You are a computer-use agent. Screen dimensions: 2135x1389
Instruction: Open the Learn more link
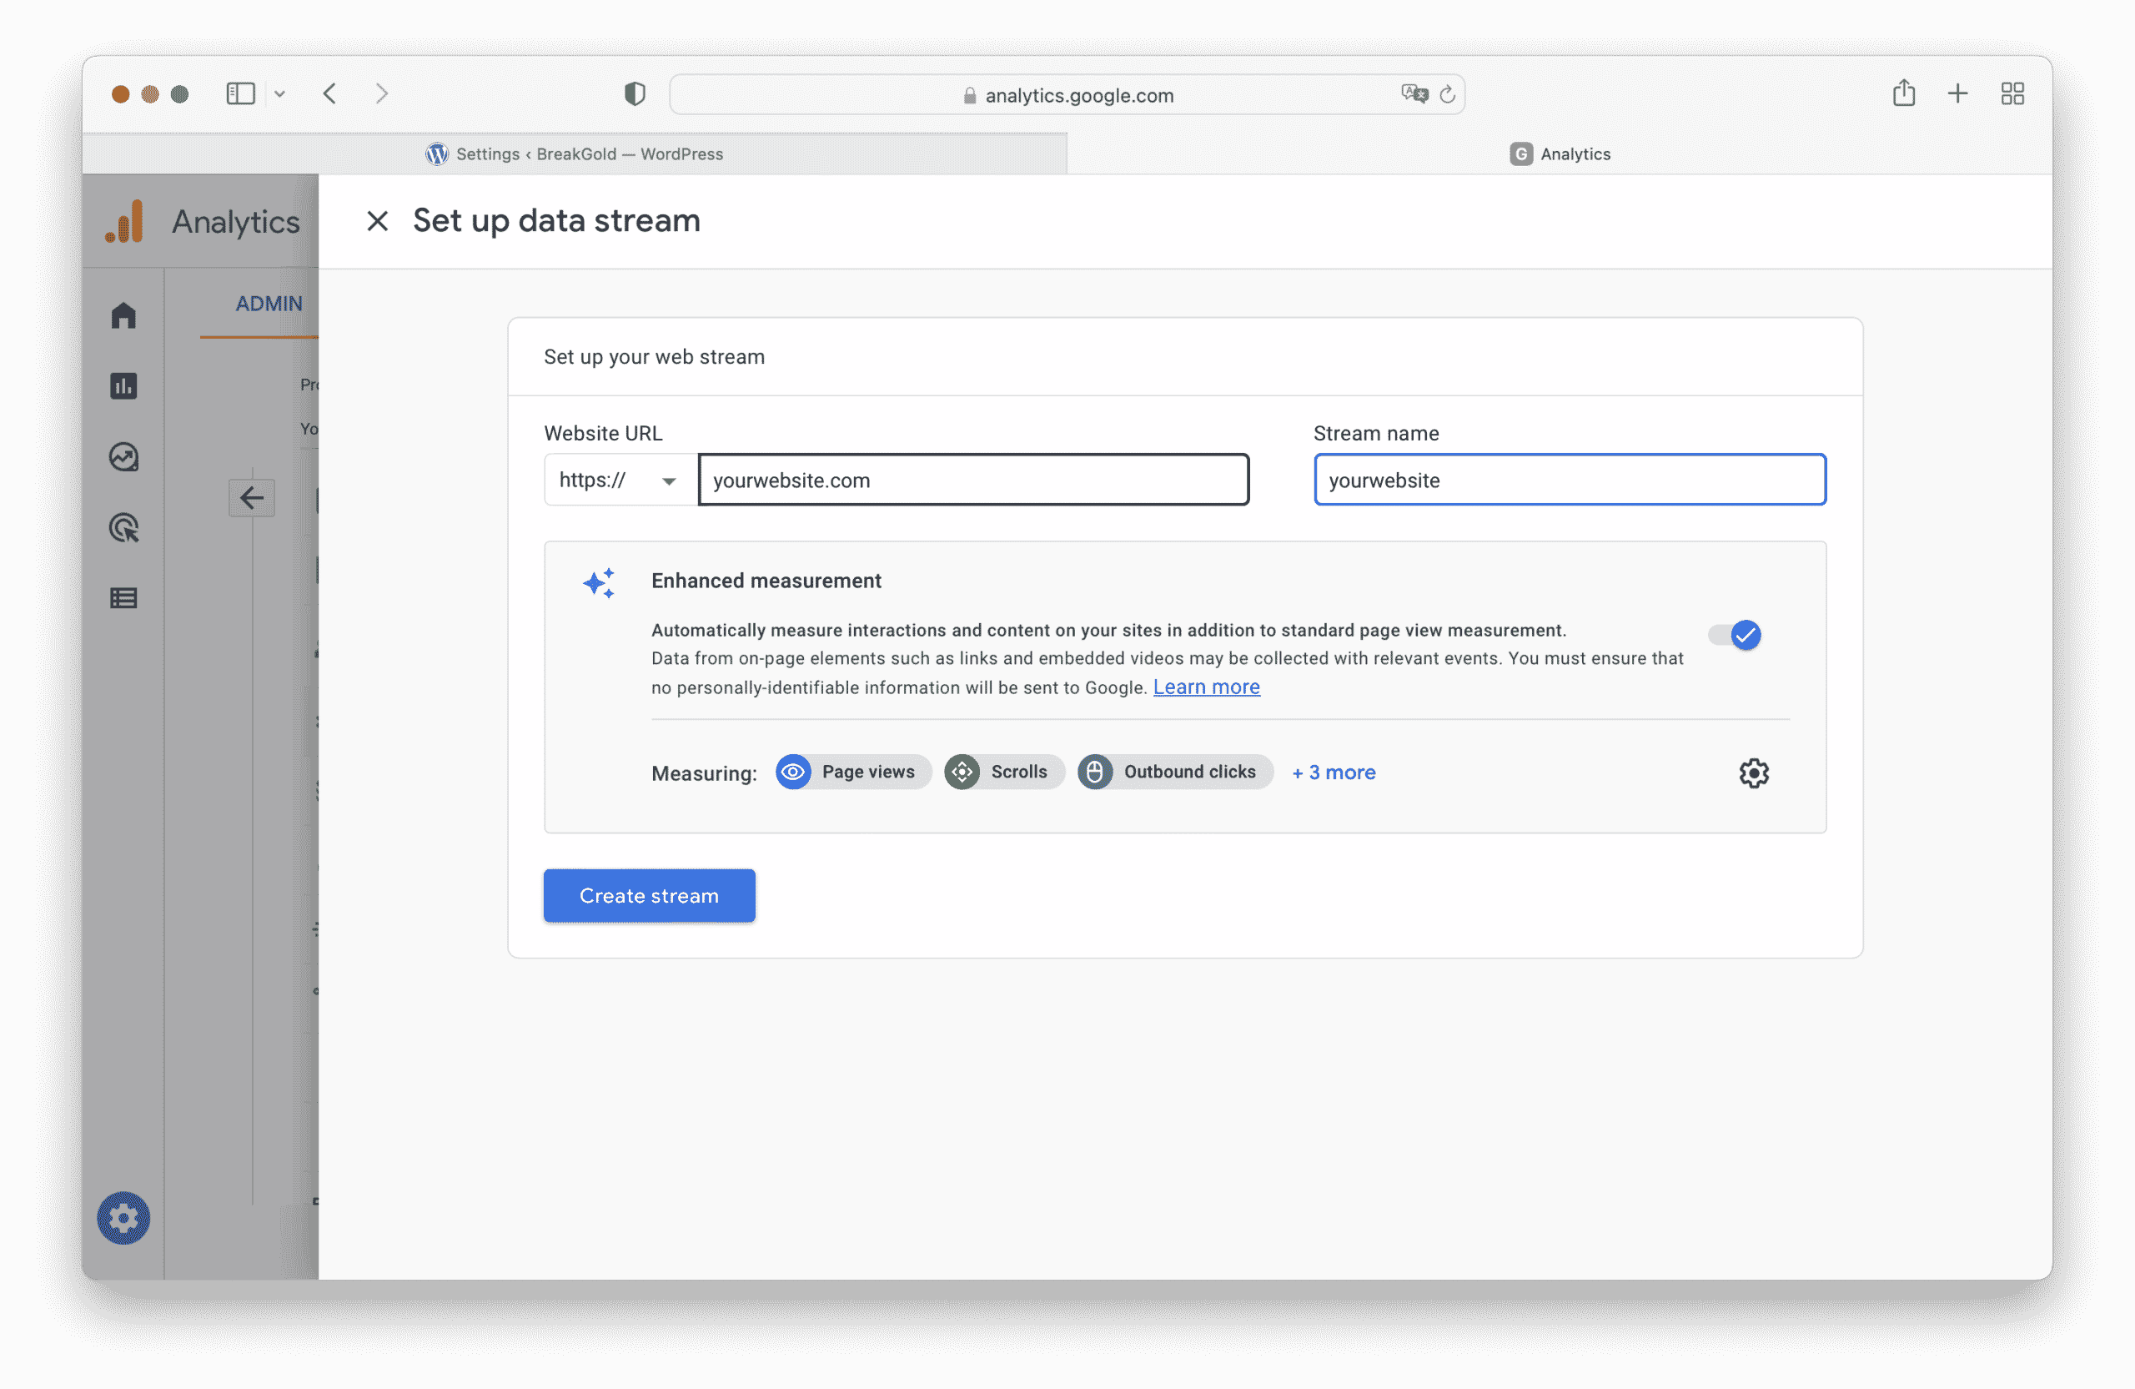pos(1206,687)
